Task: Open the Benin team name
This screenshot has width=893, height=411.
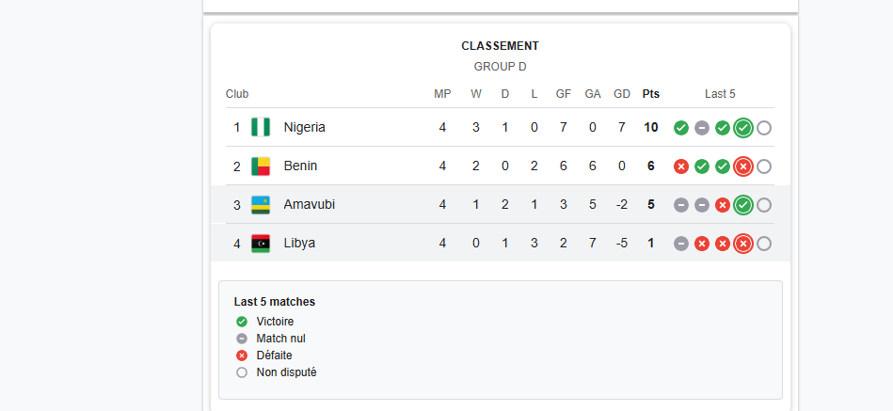Action: pyautogui.click(x=300, y=166)
